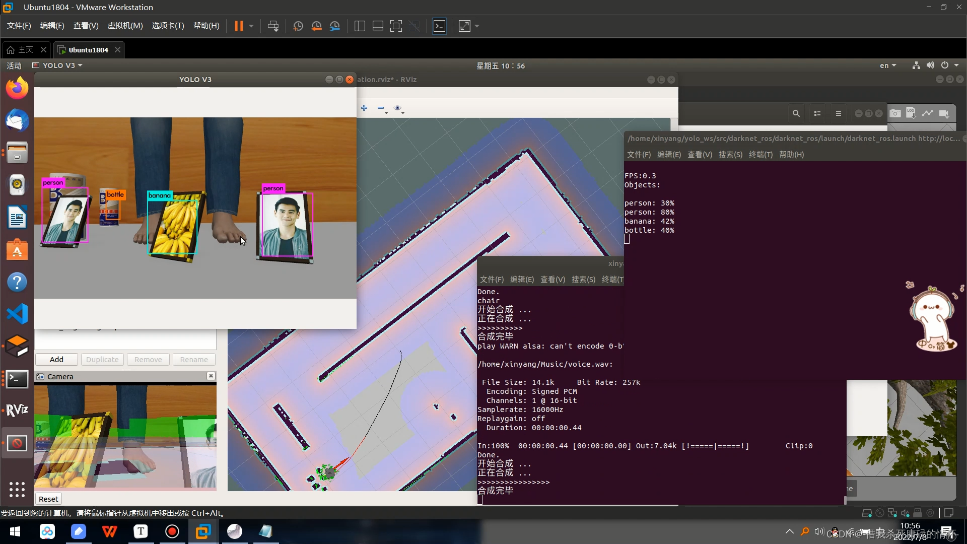Click the RViz Reset button
Viewport: 967px width, 544px height.
pos(48,499)
